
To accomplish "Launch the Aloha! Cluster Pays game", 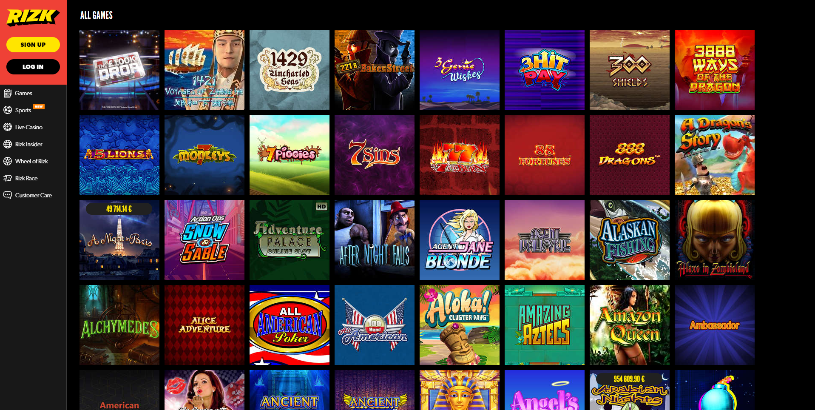I will click(x=460, y=325).
